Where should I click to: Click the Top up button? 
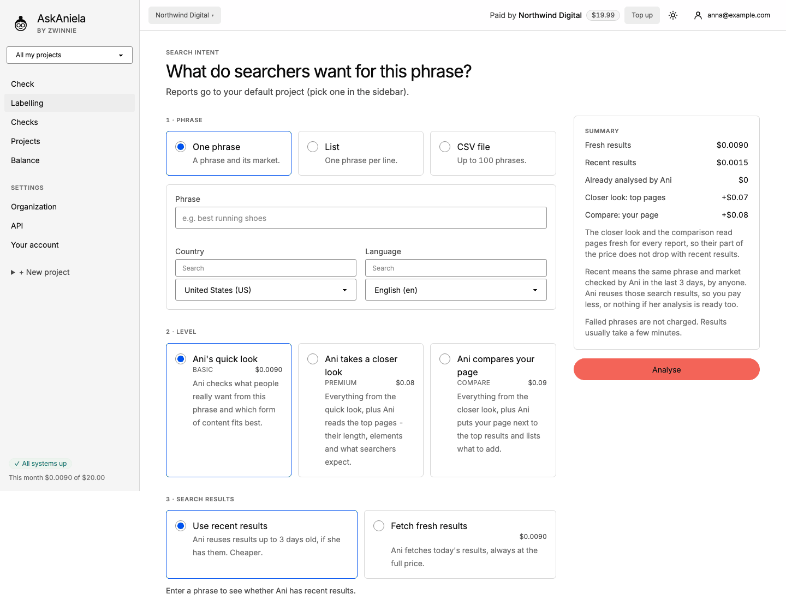tap(642, 15)
